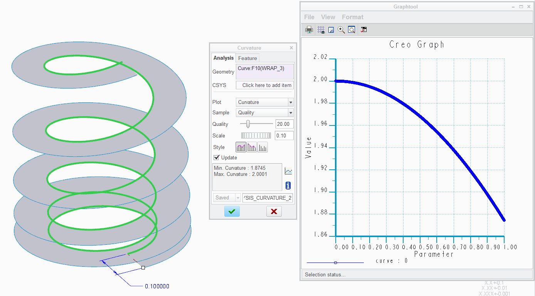
Task: Click the 2.00 tick label on value axis
Action: point(320,80)
